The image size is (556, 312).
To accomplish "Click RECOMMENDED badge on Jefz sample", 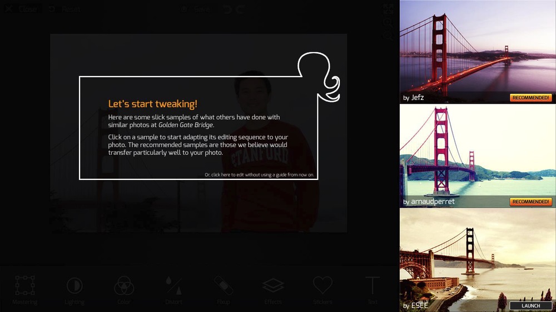I will [x=530, y=98].
